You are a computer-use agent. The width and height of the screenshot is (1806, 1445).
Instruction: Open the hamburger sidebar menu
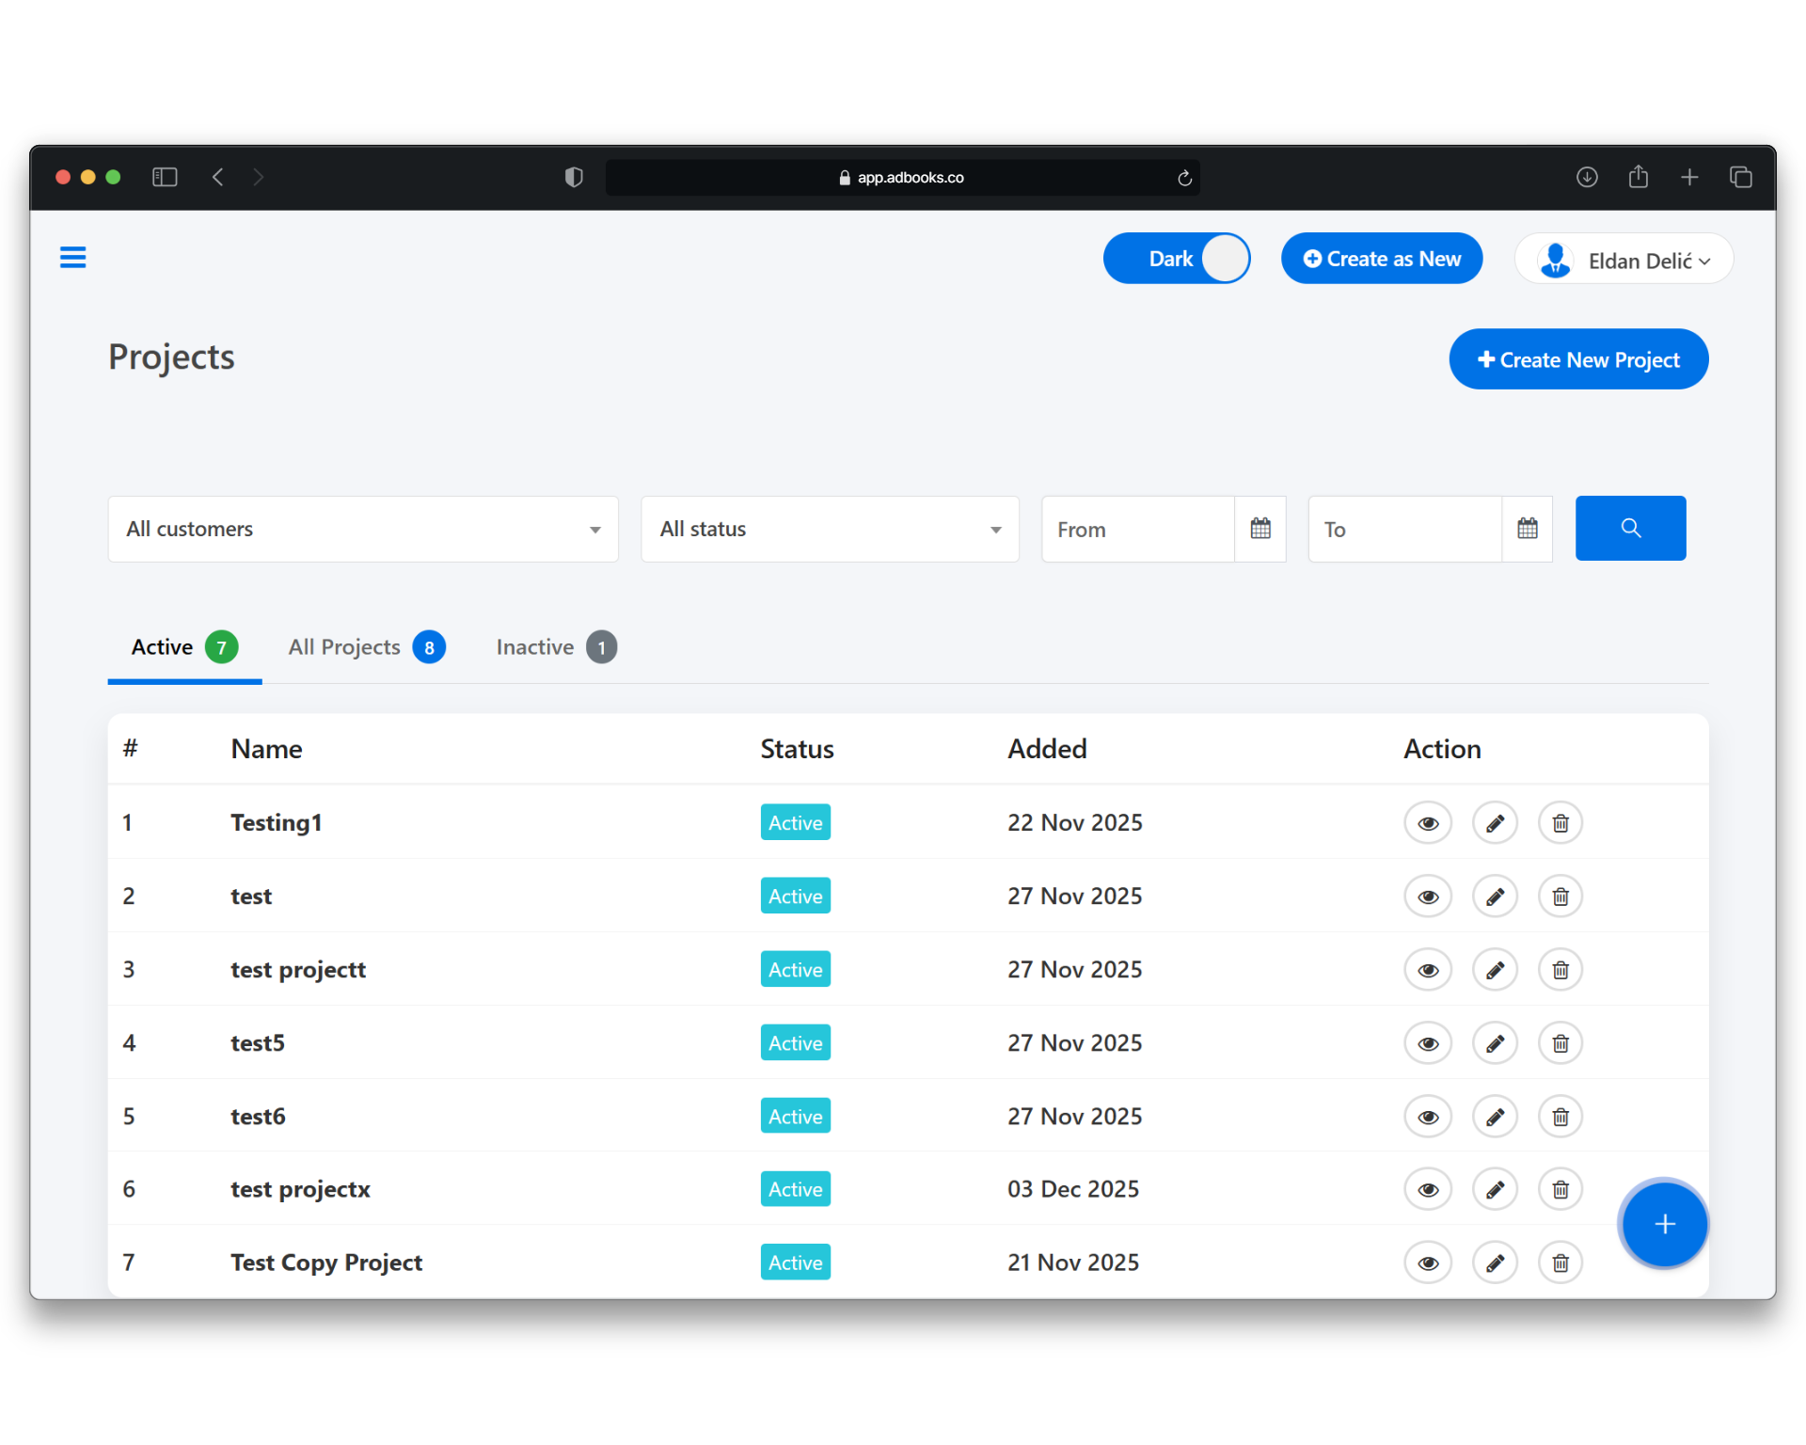pos(72,257)
